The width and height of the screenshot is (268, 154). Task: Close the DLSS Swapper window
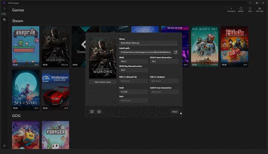point(263,3)
